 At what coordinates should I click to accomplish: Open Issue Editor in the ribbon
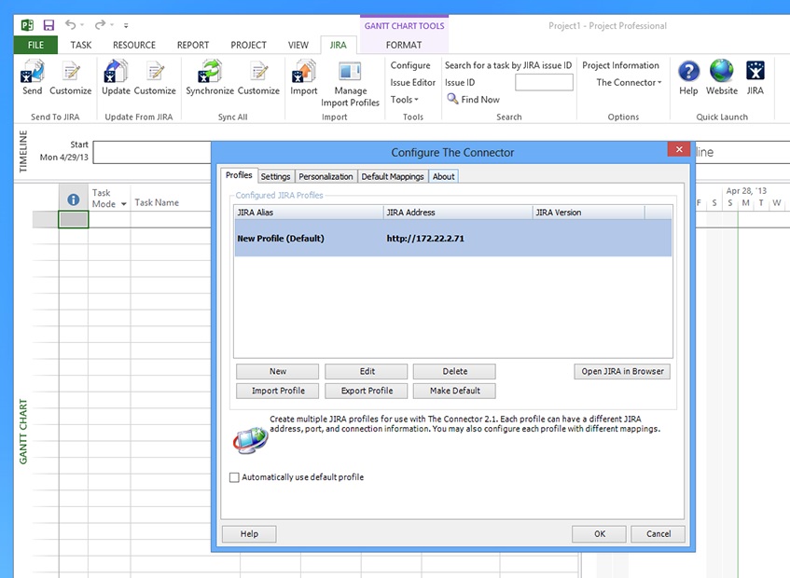[412, 83]
